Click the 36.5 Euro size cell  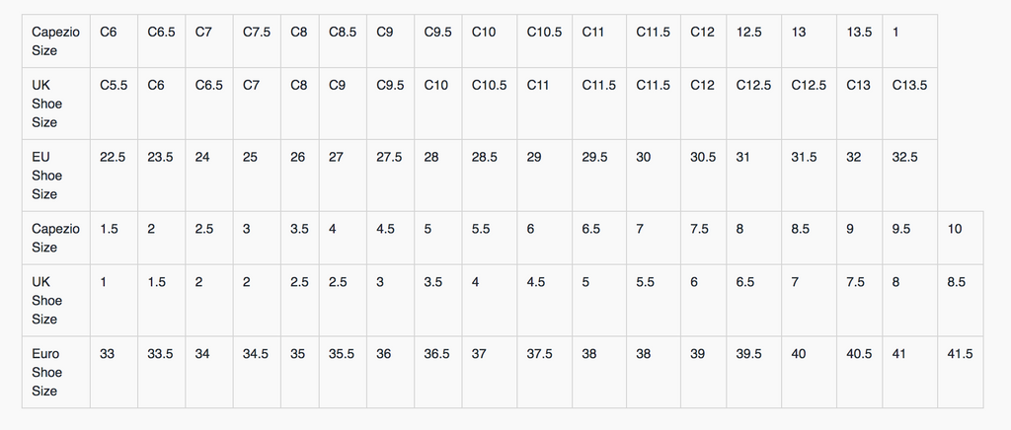pyautogui.click(x=437, y=354)
